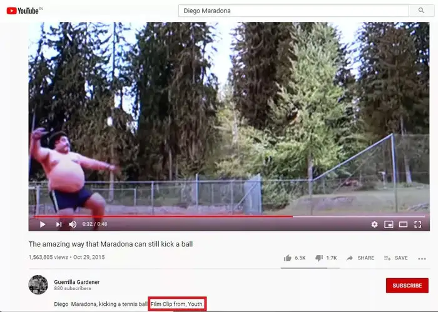Screen dimensions: 438x312
Task: Enter full screen mode
Action: pos(417,224)
